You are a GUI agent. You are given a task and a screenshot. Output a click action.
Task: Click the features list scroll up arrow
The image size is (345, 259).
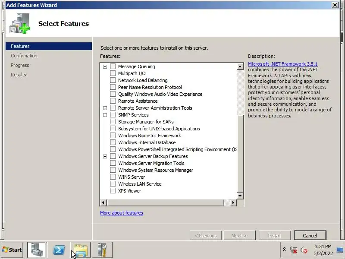pos(240,66)
